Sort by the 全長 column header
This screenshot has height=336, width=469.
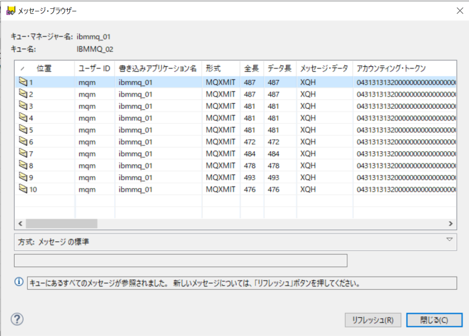click(252, 69)
